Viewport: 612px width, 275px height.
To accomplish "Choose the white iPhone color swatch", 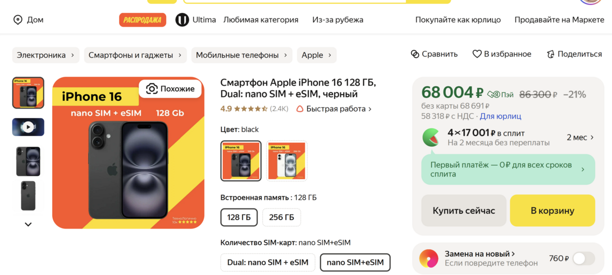I will coord(286,161).
